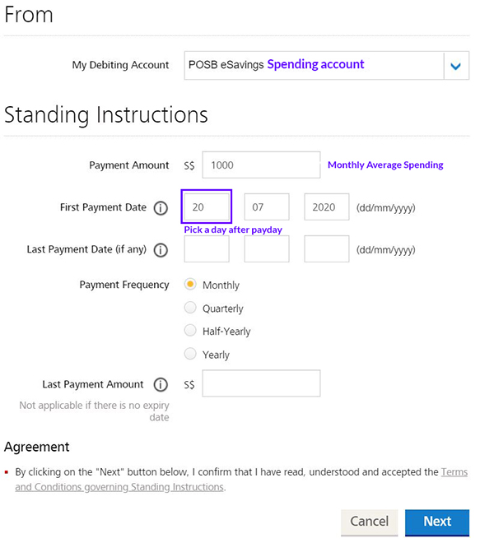Click First Payment Date month field
This screenshot has width=494, height=557.
pos(267,207)
